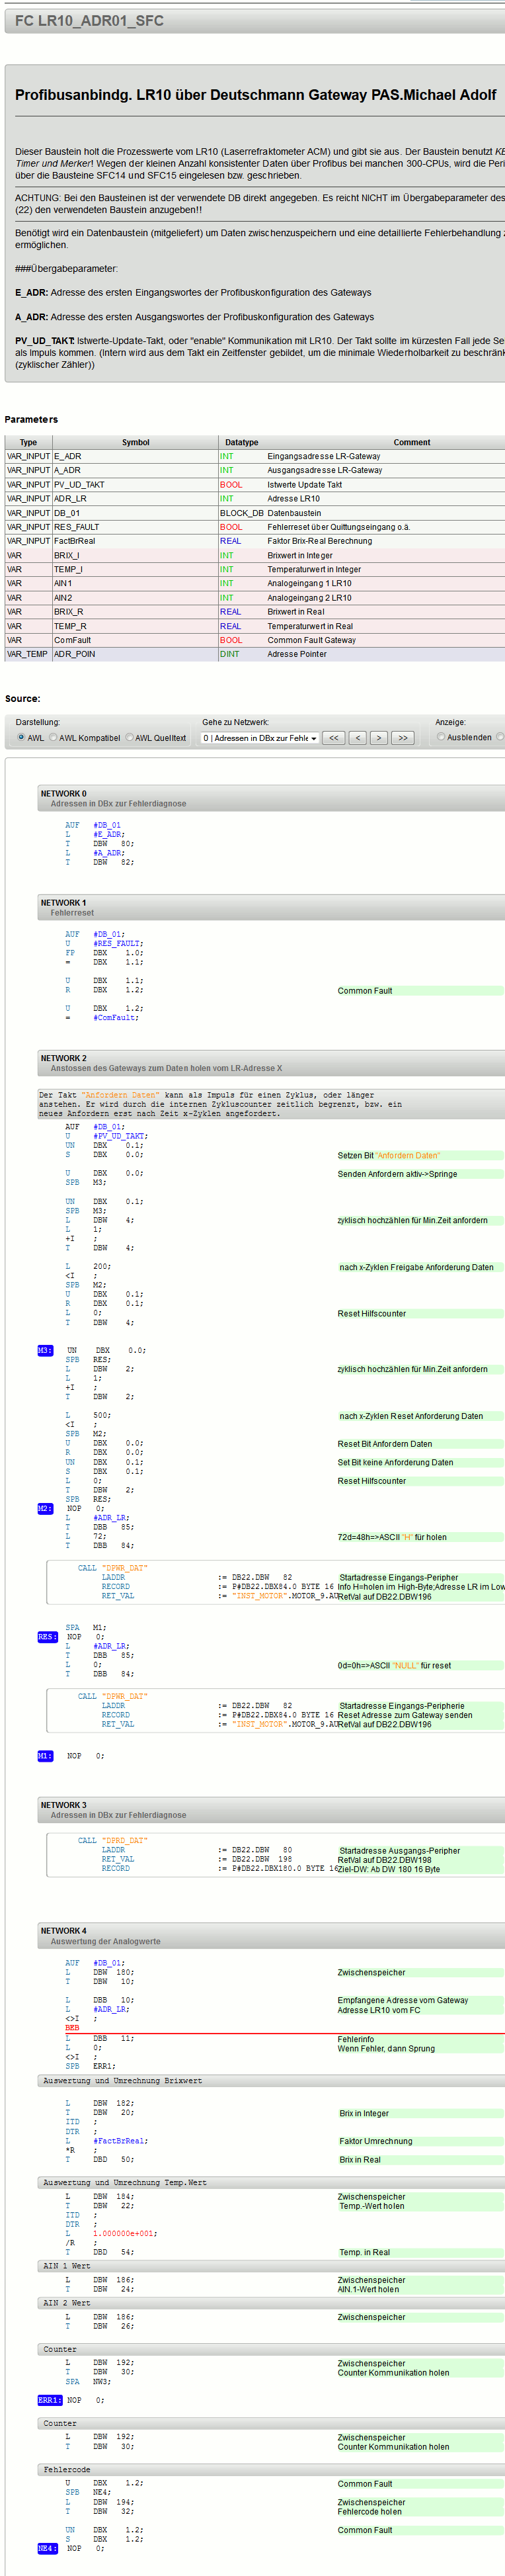505x2576 pixels.
Task: Click the Symbol column header
Action: (x=135, y=442)
